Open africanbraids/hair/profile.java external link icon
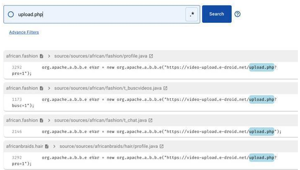This screenshot has height=170, width=300. click(x=161, y=146)
